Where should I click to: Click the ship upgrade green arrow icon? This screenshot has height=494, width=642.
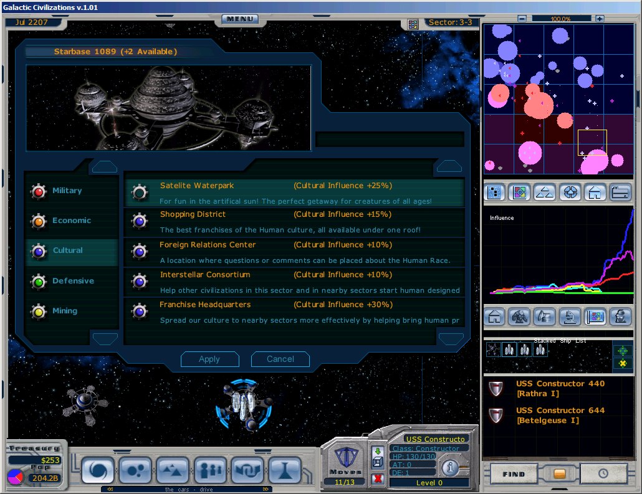(378, 450)
